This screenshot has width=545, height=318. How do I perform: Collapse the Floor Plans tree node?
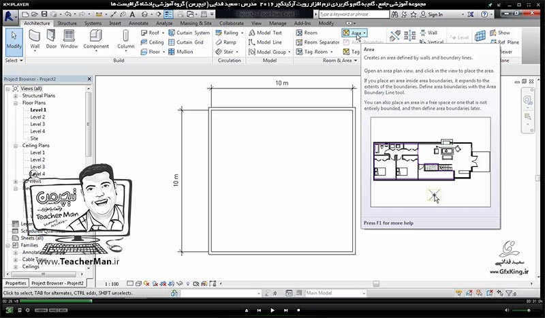click(16, 104)
